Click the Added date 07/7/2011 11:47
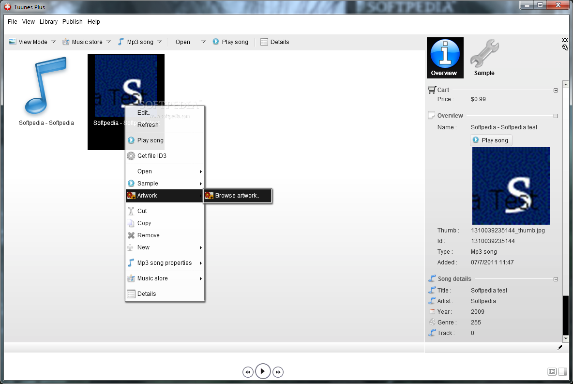573x384 pixels. pyautogui.click(x=492, y=262)
